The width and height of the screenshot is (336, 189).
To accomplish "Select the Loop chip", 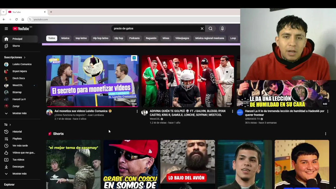I will point(233,38).
